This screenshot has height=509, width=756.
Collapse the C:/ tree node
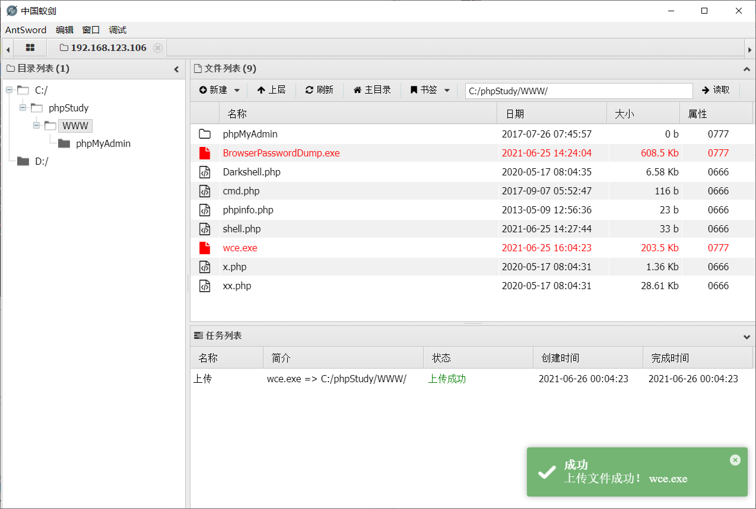point(9,90)
